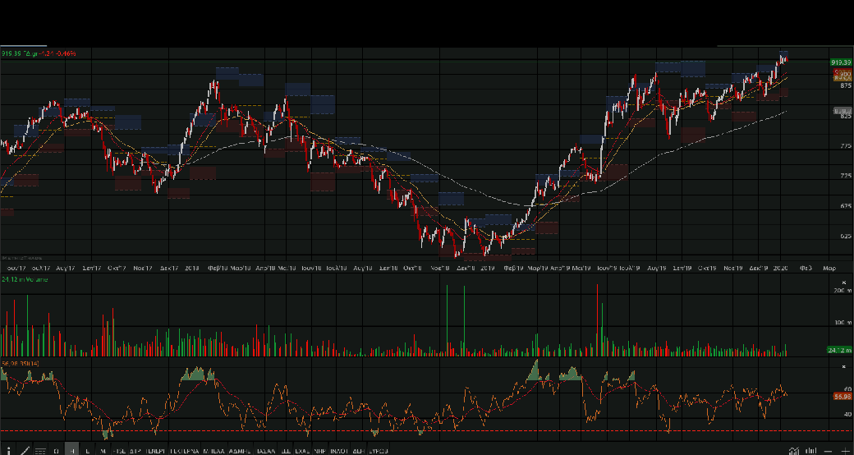Open the list view icon in bottom bar
854x455 pixels.
pyautogui.click(x=40, y=450)
